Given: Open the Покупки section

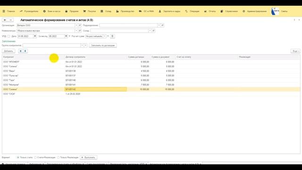Looking at the screenshot, I should click(89, 11).
